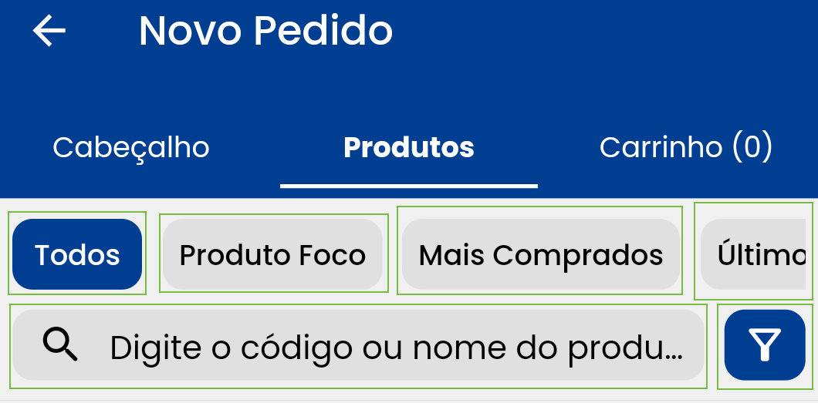
Task: Filter products by Produto Foco
Action: [272, 254]
